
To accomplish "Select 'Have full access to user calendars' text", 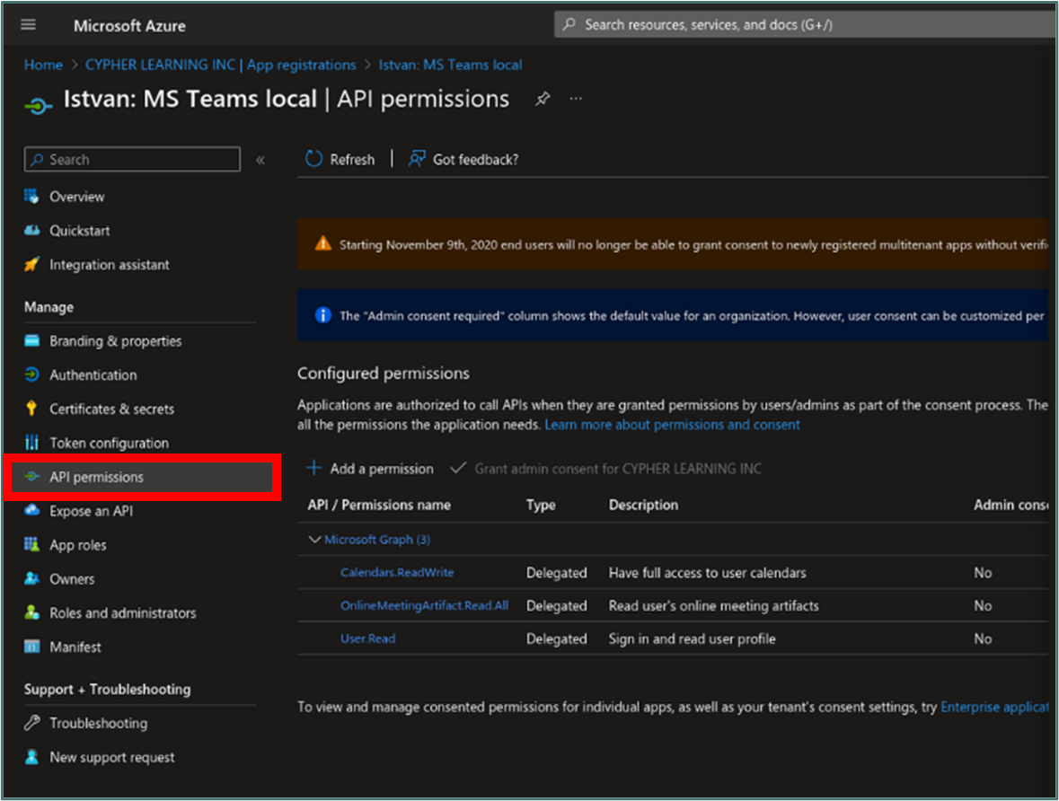I will coord(707,573).
